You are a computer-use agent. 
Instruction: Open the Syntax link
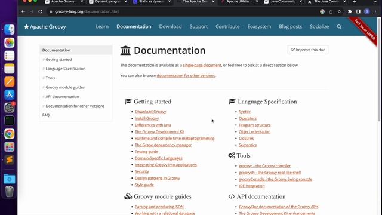coord(245,112)
